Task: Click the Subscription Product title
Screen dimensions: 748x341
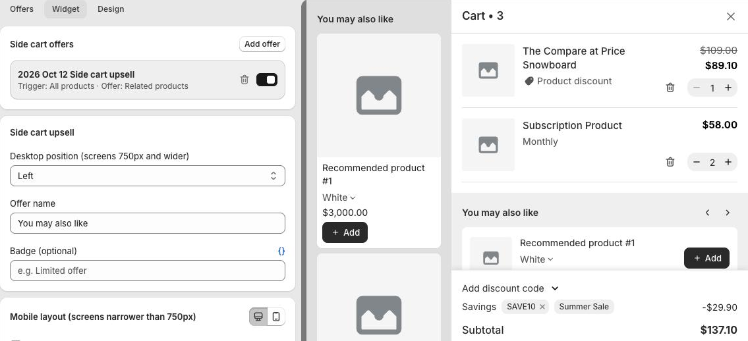Action: pos(572,125)
